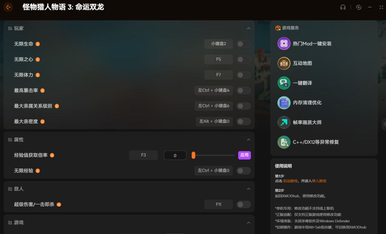Click the 热门Mod一键安装 purple icon

(284, 44)
